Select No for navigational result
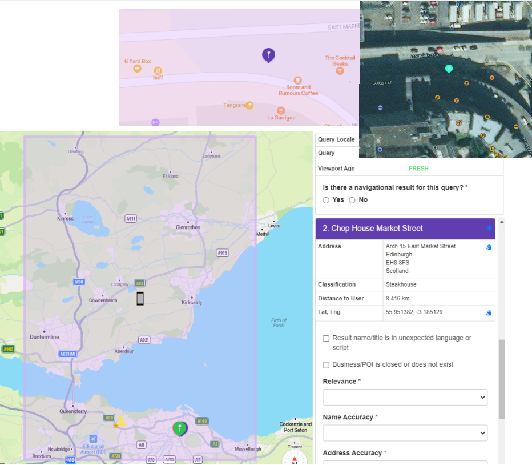Image resolution: width=532 pixels, height=465 pixels. click(x=352, y=200)
